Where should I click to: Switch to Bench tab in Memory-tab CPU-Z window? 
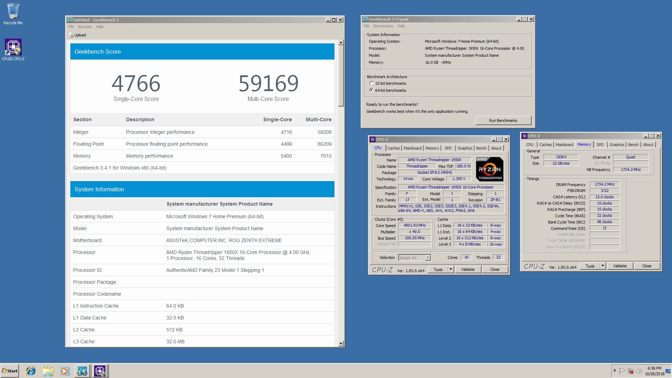(x=633, y=145)
